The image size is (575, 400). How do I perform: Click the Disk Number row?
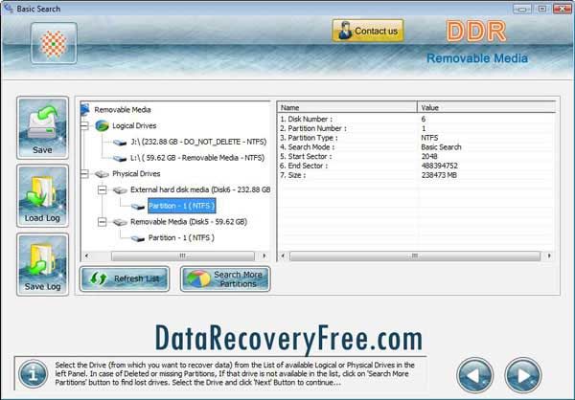pos(416,119)
